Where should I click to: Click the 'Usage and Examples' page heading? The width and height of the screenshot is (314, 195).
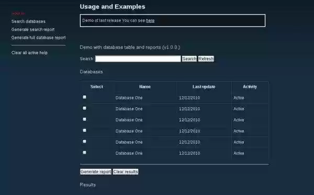[113, 7]
